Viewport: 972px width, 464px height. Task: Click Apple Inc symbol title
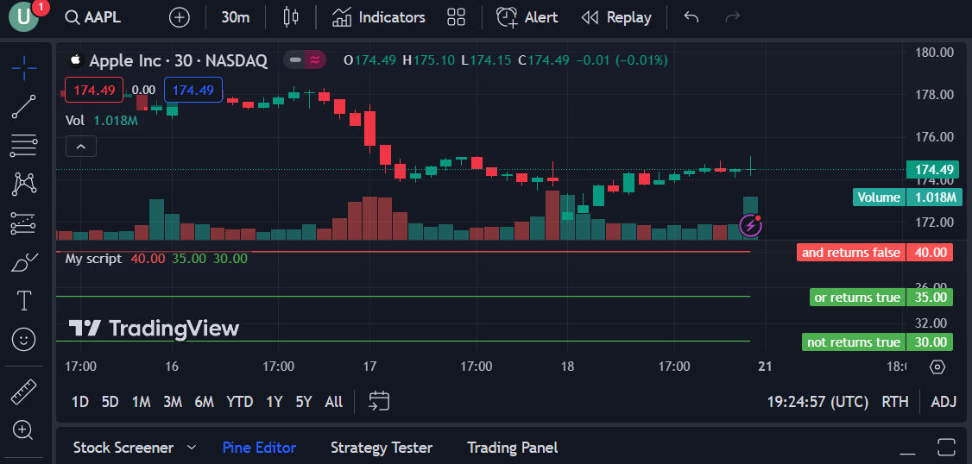coord(179,60)
